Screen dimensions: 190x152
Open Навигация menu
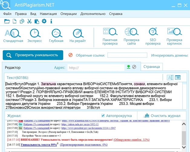pos(48,14)
